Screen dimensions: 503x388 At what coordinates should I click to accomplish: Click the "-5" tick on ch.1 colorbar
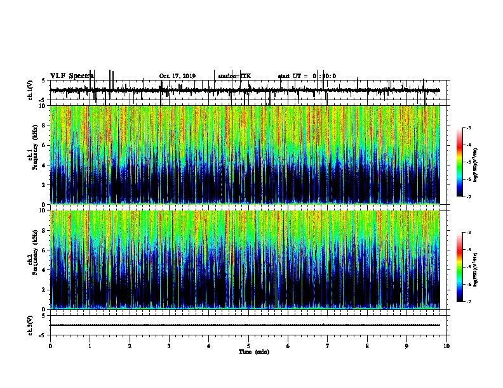468,162
